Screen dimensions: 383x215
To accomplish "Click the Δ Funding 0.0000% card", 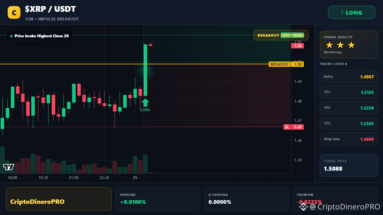I will (x=246, y=199).
